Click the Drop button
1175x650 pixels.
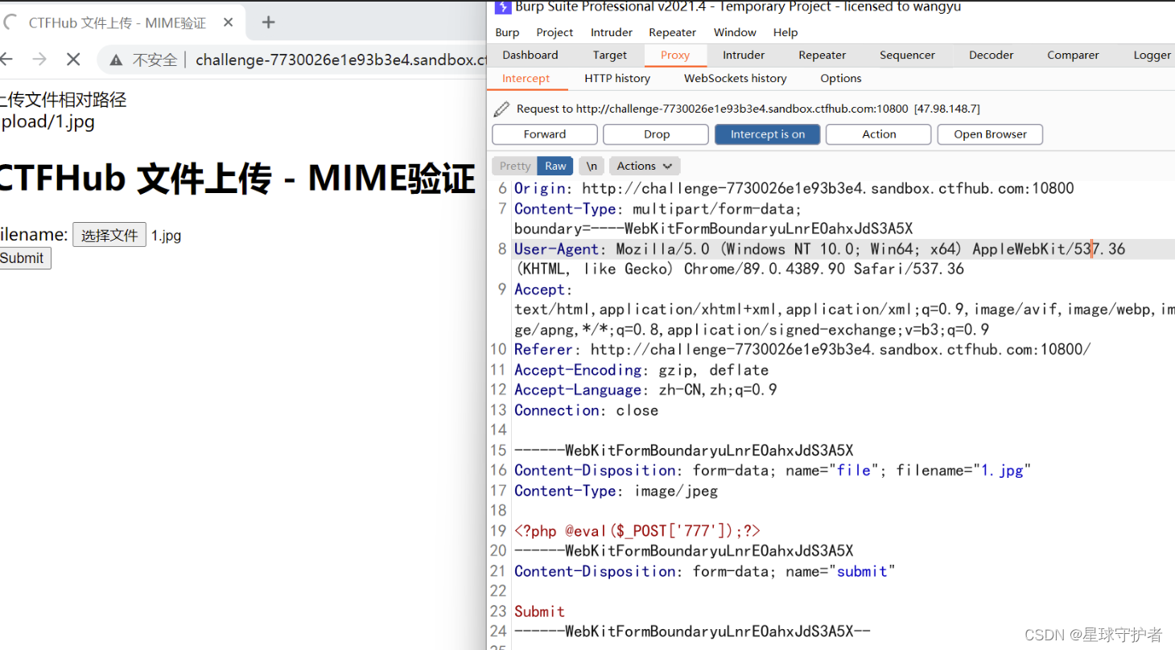(x=656, y=134)
